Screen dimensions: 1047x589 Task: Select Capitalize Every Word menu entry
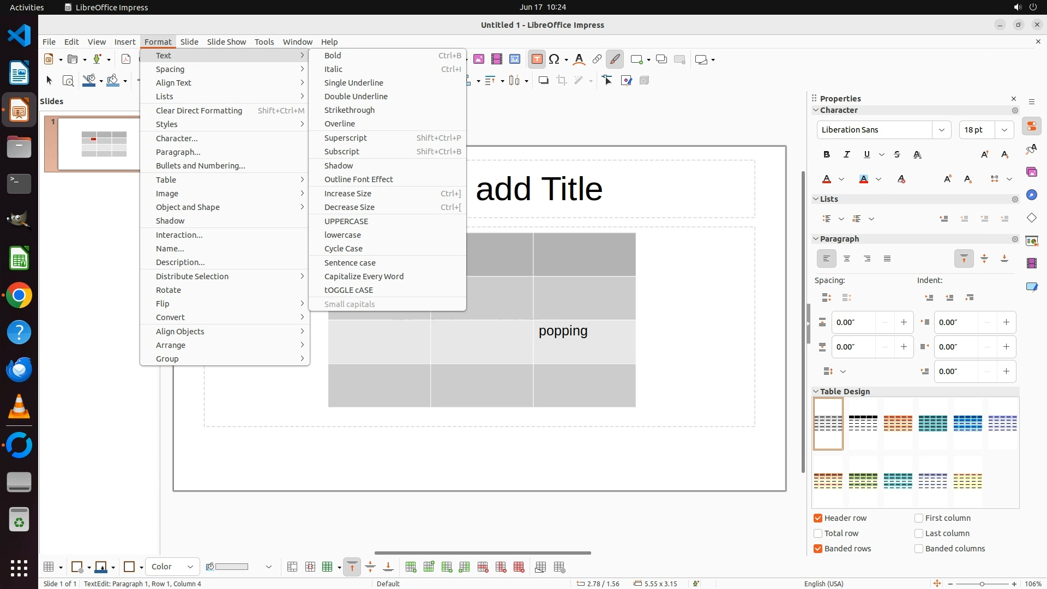[364, 277]
